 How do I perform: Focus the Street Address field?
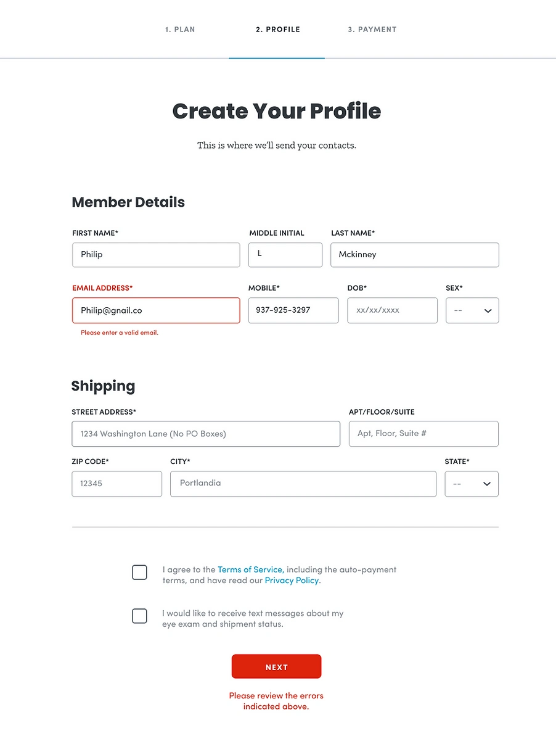click(206, 434)
